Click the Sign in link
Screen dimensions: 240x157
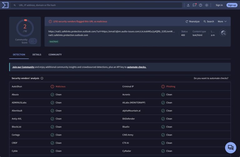(219, 5)
